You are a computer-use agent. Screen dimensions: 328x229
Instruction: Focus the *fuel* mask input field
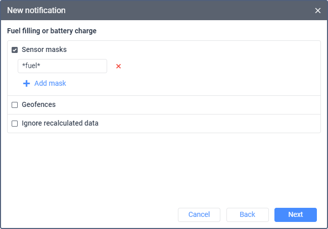click(62, 66)
